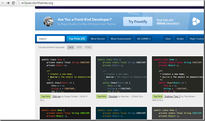Open the Oblivion theme link
The width and height of the screenshot is (205, 121).
pos(57,97)
